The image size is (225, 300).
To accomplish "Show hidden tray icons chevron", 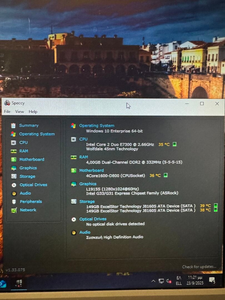I will point(153,281).
